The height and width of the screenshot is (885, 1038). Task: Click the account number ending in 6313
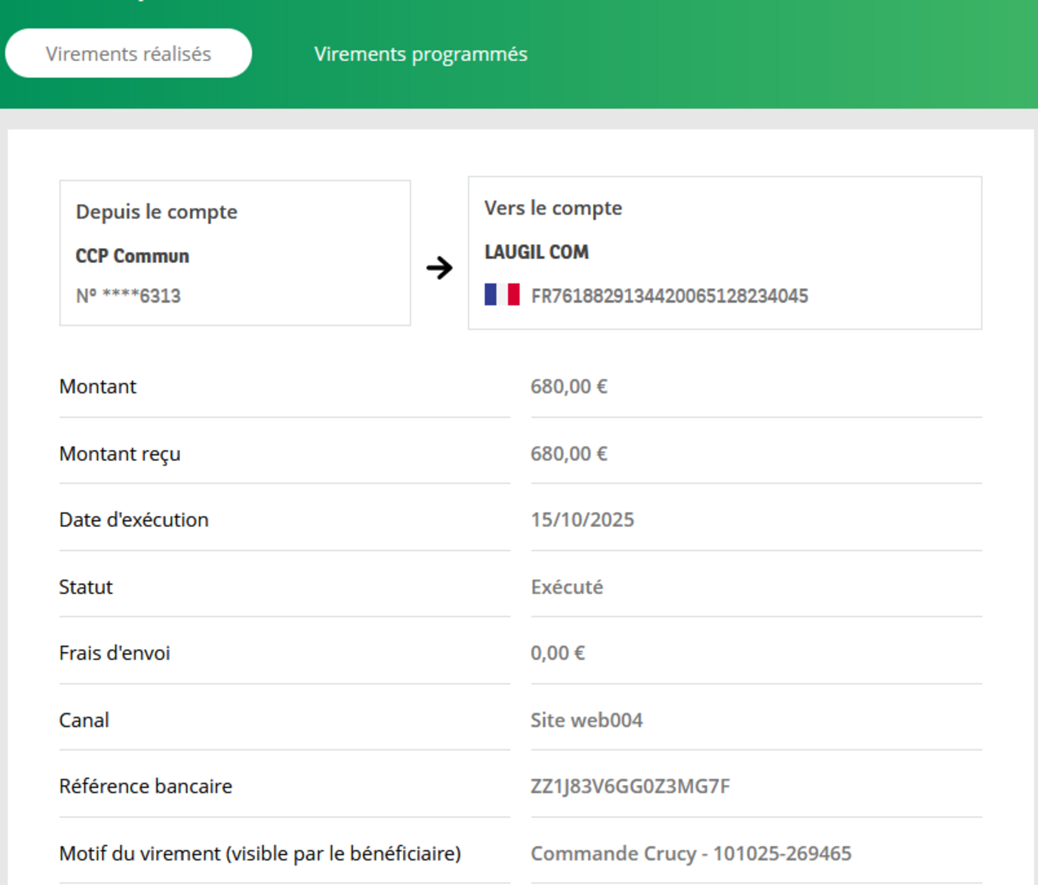[x=128, y=296]
